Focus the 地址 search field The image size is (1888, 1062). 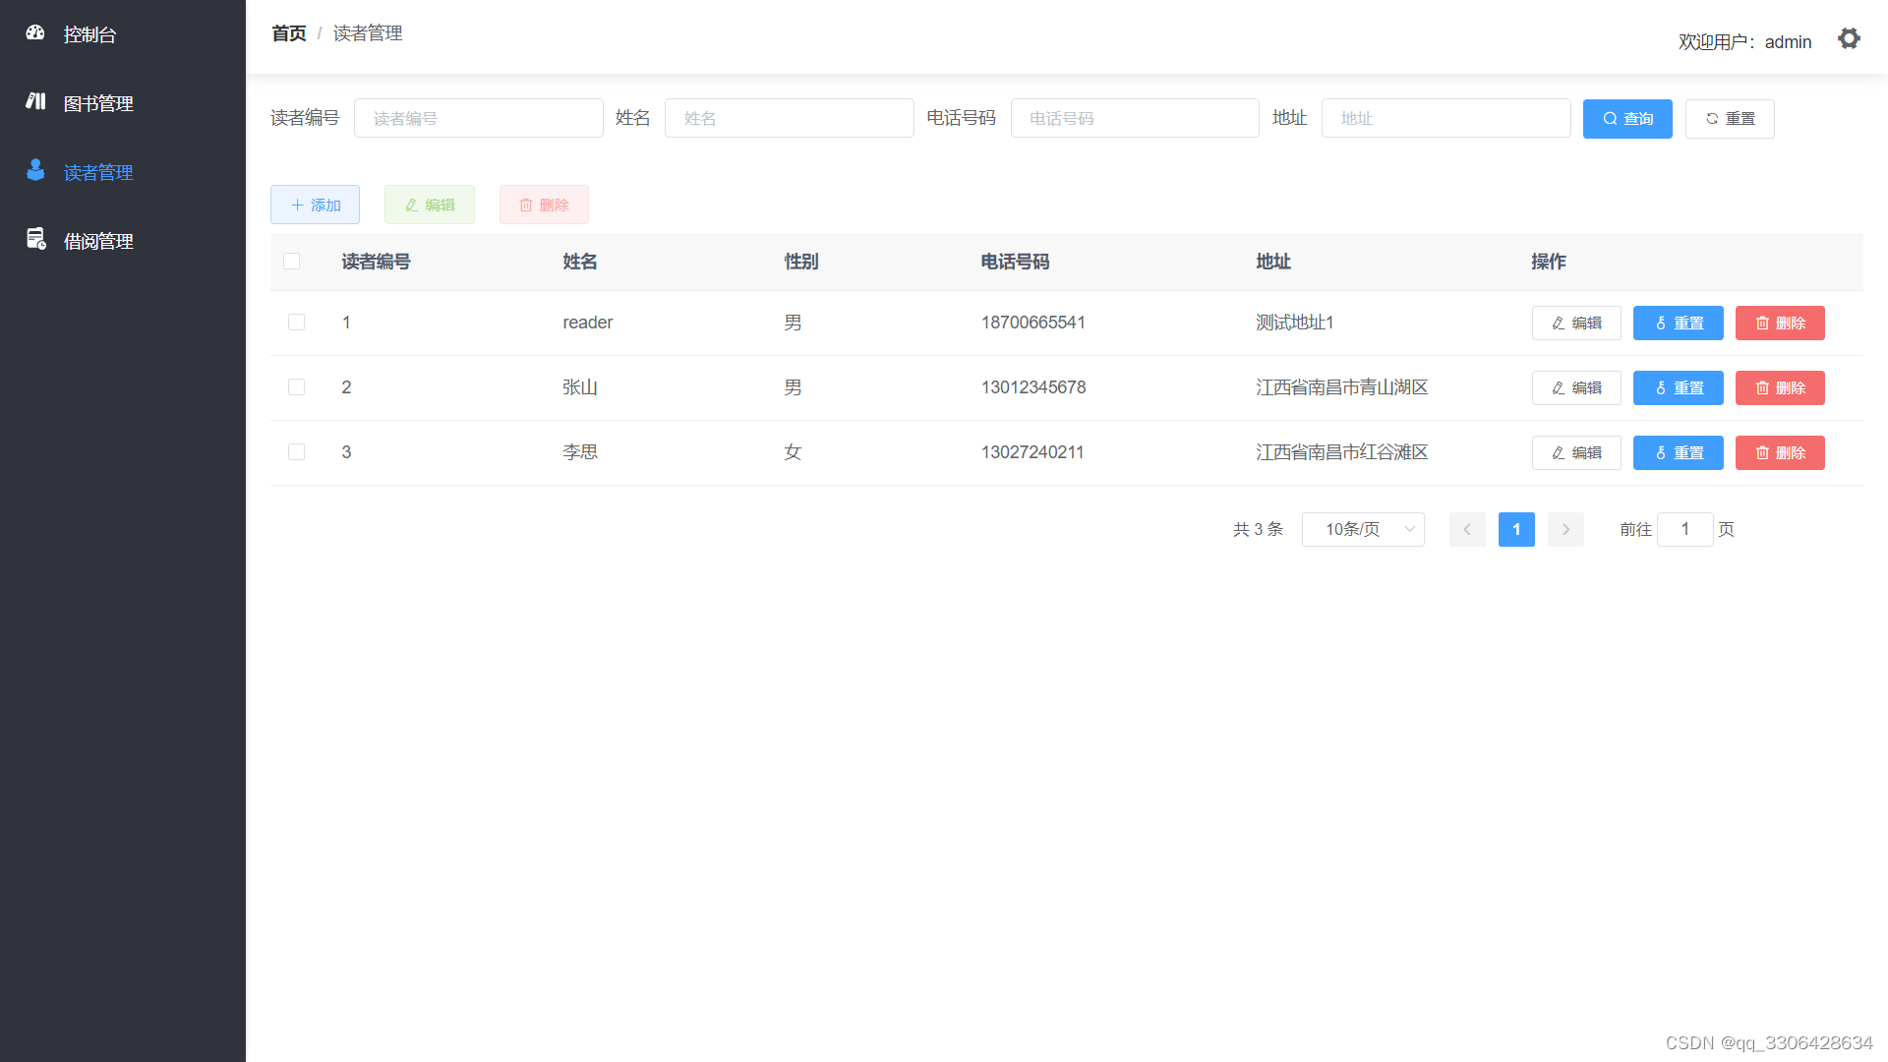point(1446,118)
